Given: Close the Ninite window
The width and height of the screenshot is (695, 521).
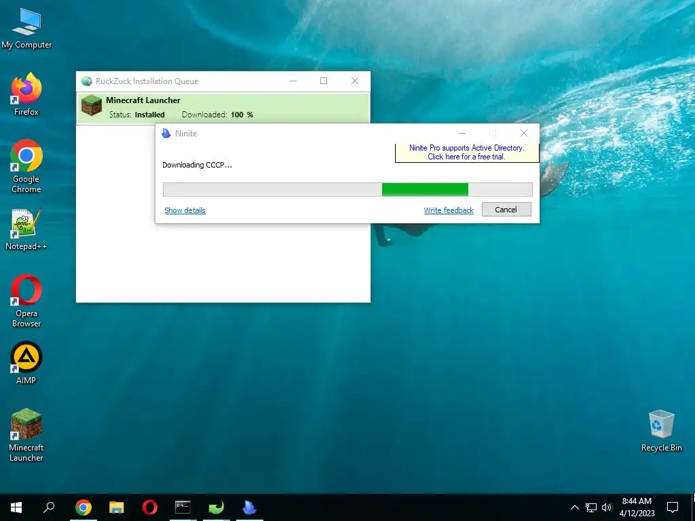Looking at the screenshot, I should [x=524, y=134].
